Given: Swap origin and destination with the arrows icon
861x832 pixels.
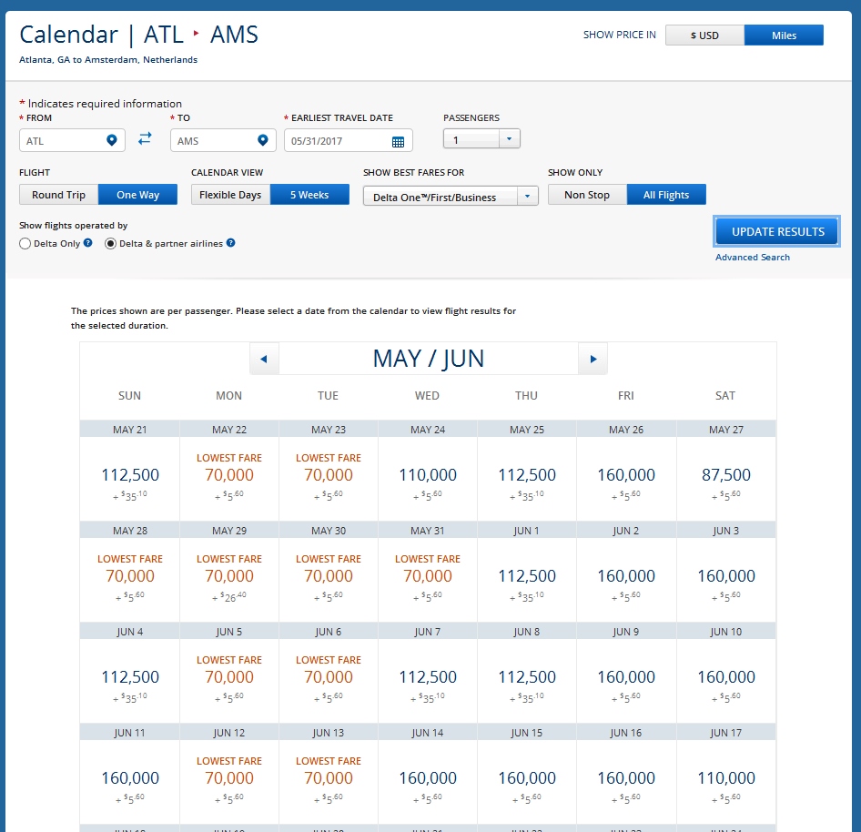Looking at the screenshot, I should pos(145,140).
